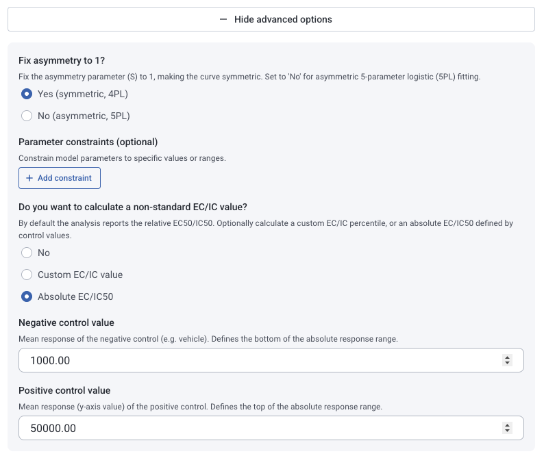Click the Add constraint button

[60, 178]
